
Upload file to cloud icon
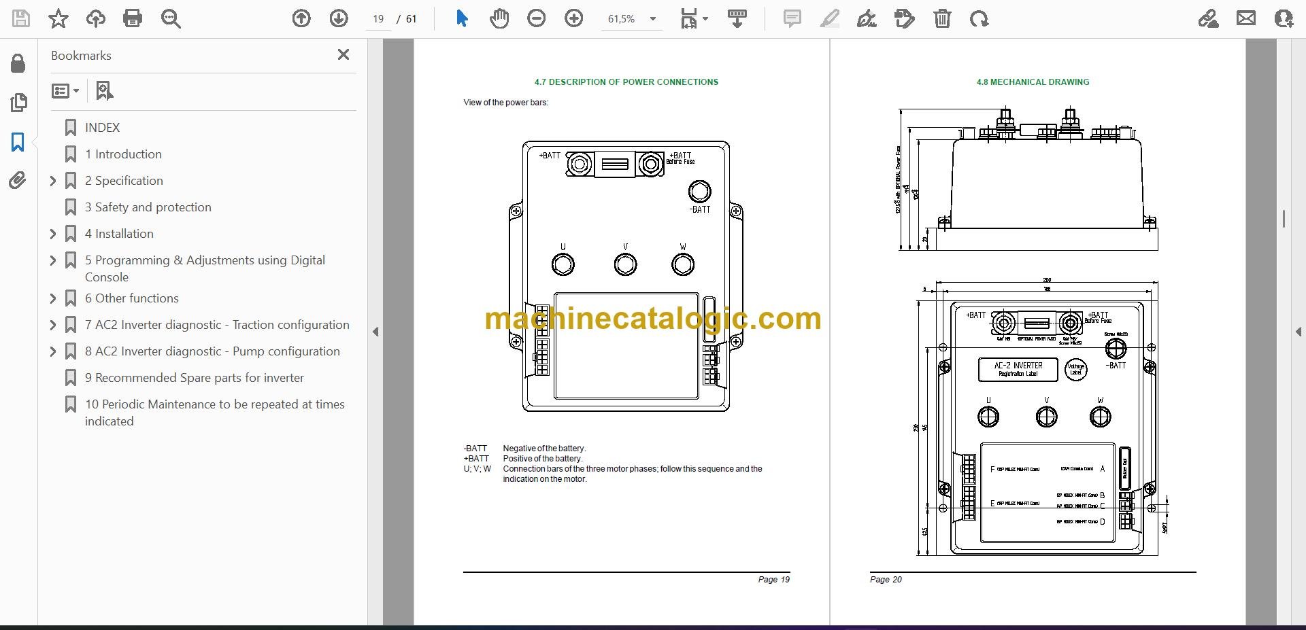(x=96, y=19)
